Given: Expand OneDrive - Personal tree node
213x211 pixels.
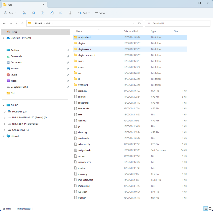Looking at the screenshot, I should click(3, 38).
